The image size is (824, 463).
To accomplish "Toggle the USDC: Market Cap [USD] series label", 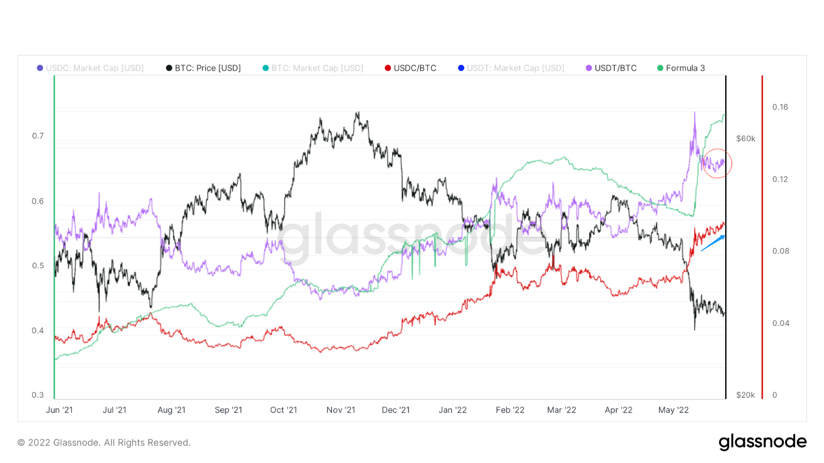I will [94, 68].
